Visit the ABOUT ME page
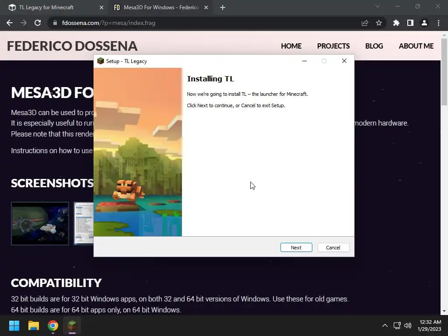 [x=416, y=46]
